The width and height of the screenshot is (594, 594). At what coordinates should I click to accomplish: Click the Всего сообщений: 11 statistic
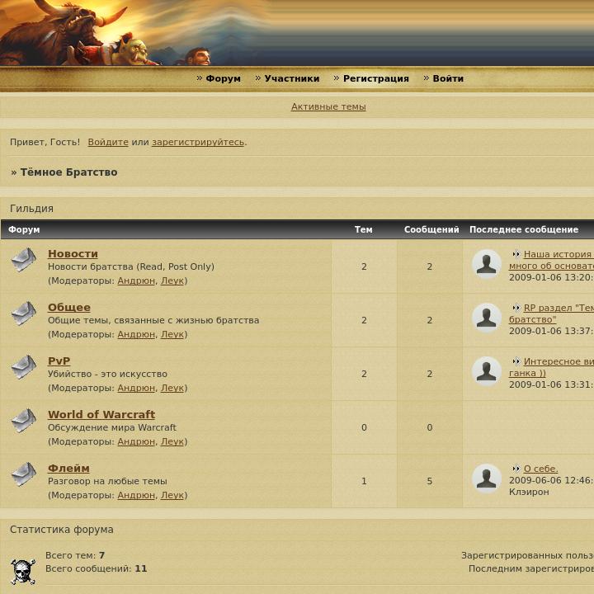point(97,568)
